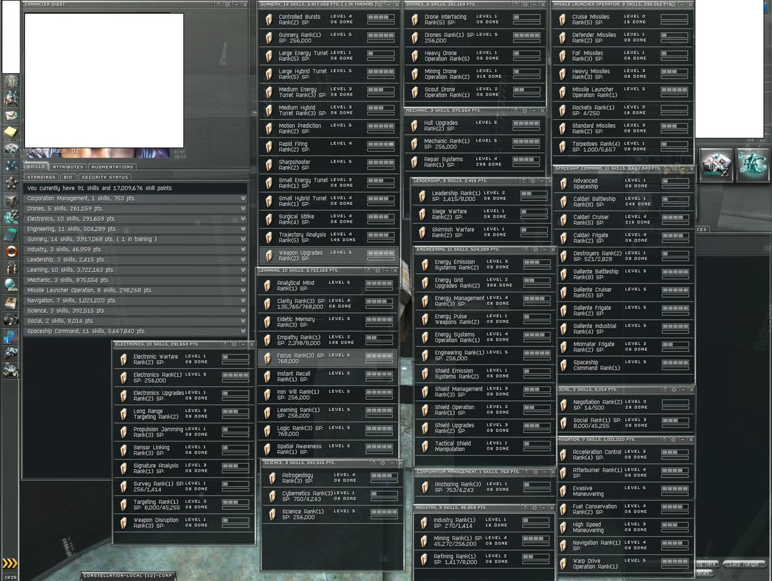Click the 19:25 clock in sidebar

10,577
